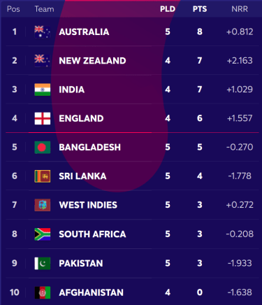This screenshot has height=305, width=262.
Task: Click the England flag icon
Action: (43, 118)
